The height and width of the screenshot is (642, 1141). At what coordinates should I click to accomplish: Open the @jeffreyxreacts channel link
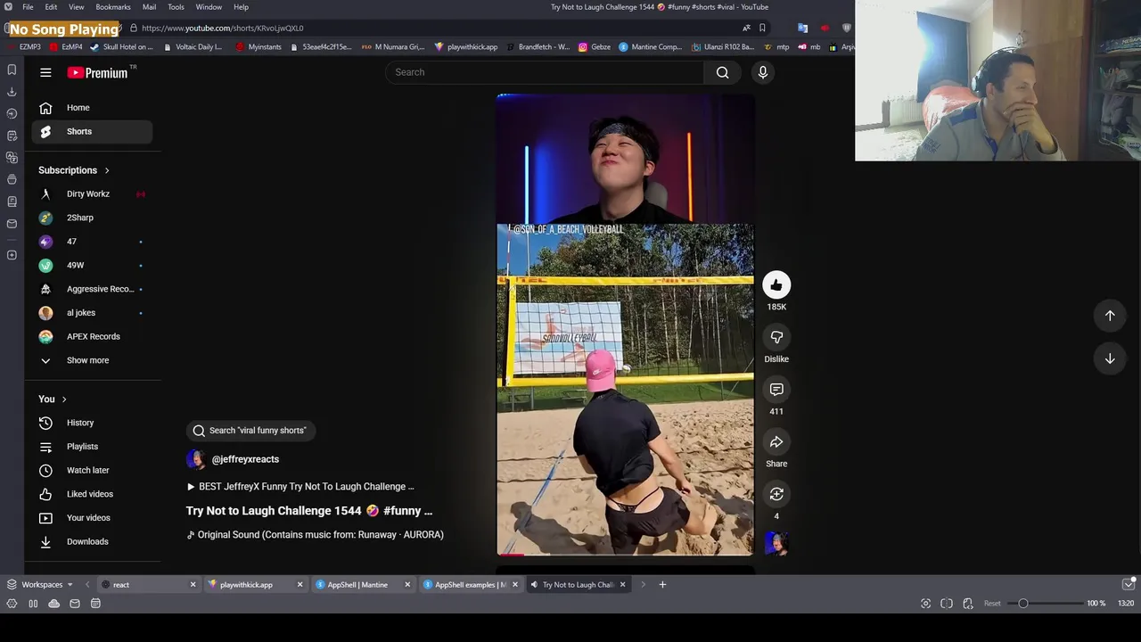point(245,459)
